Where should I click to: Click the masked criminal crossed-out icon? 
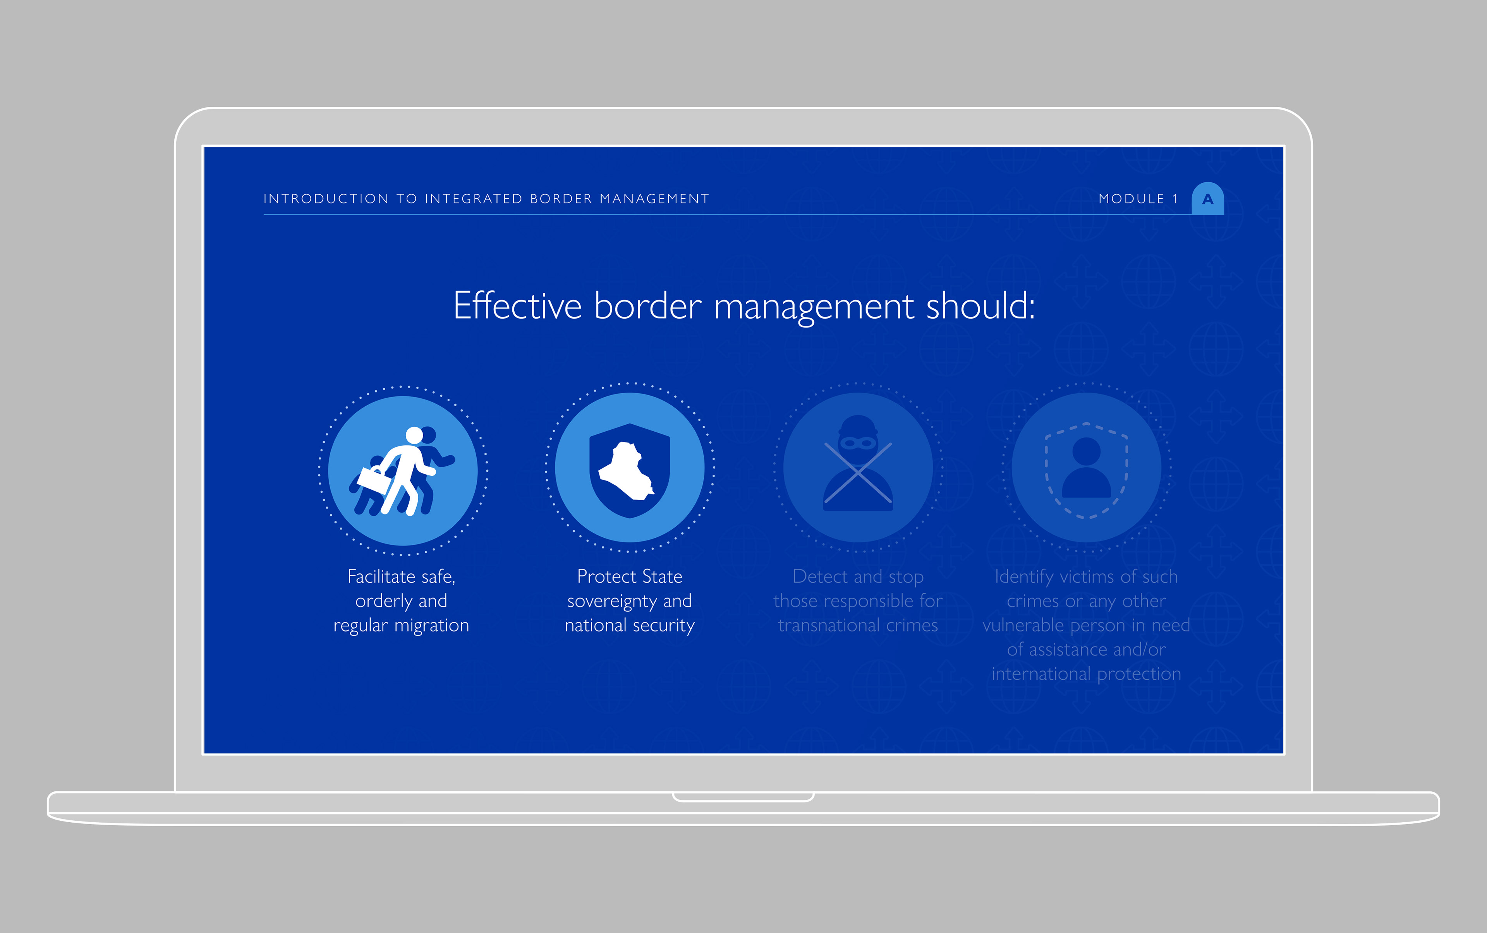coord(857,468)
